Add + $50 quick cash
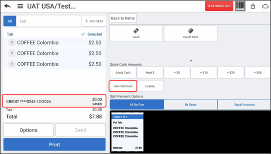 coord(258,72)
